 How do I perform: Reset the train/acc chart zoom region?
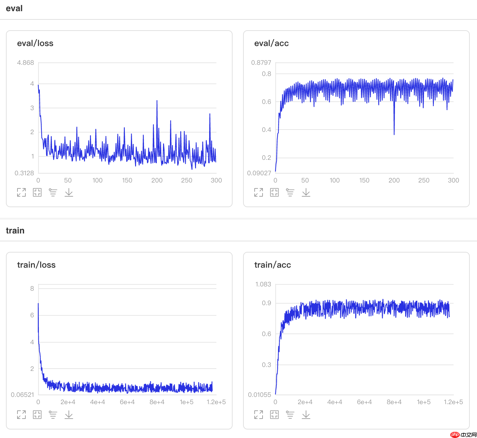coord(274,415)
